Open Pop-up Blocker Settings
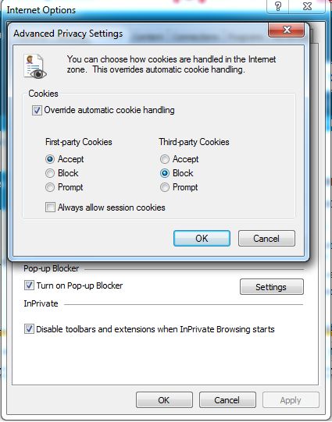Screen dimensions: 332x422 (272, 287)
